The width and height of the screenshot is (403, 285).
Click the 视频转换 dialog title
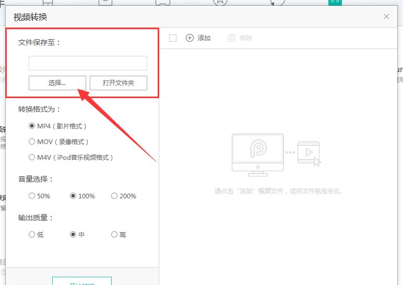pos(30,17)
